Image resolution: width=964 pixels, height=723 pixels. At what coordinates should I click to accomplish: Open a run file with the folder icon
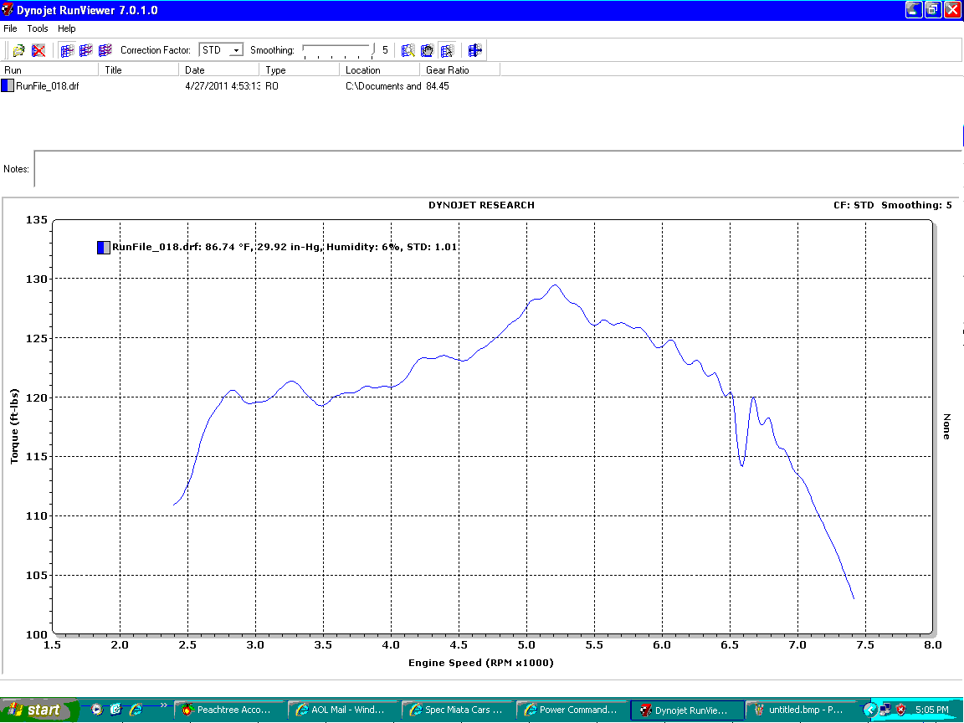18,50
